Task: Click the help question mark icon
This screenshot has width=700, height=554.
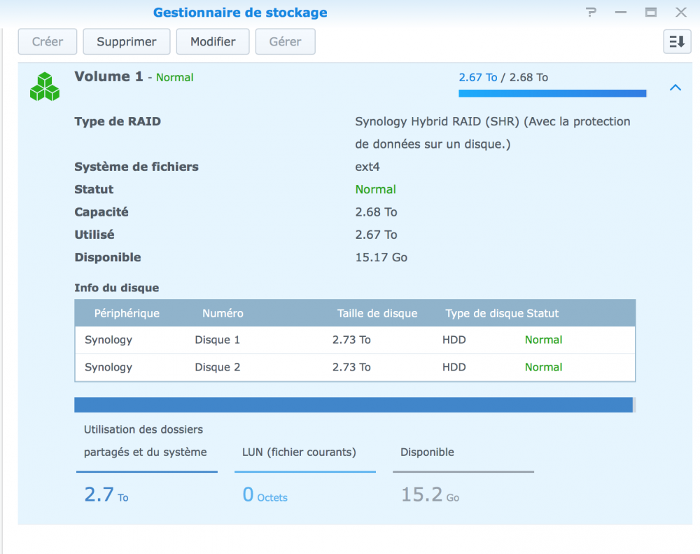Action: coord(591,12)
